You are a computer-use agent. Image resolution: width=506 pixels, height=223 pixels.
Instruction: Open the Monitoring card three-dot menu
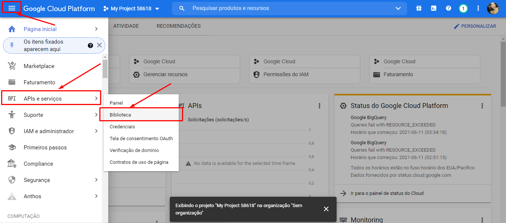482,220
